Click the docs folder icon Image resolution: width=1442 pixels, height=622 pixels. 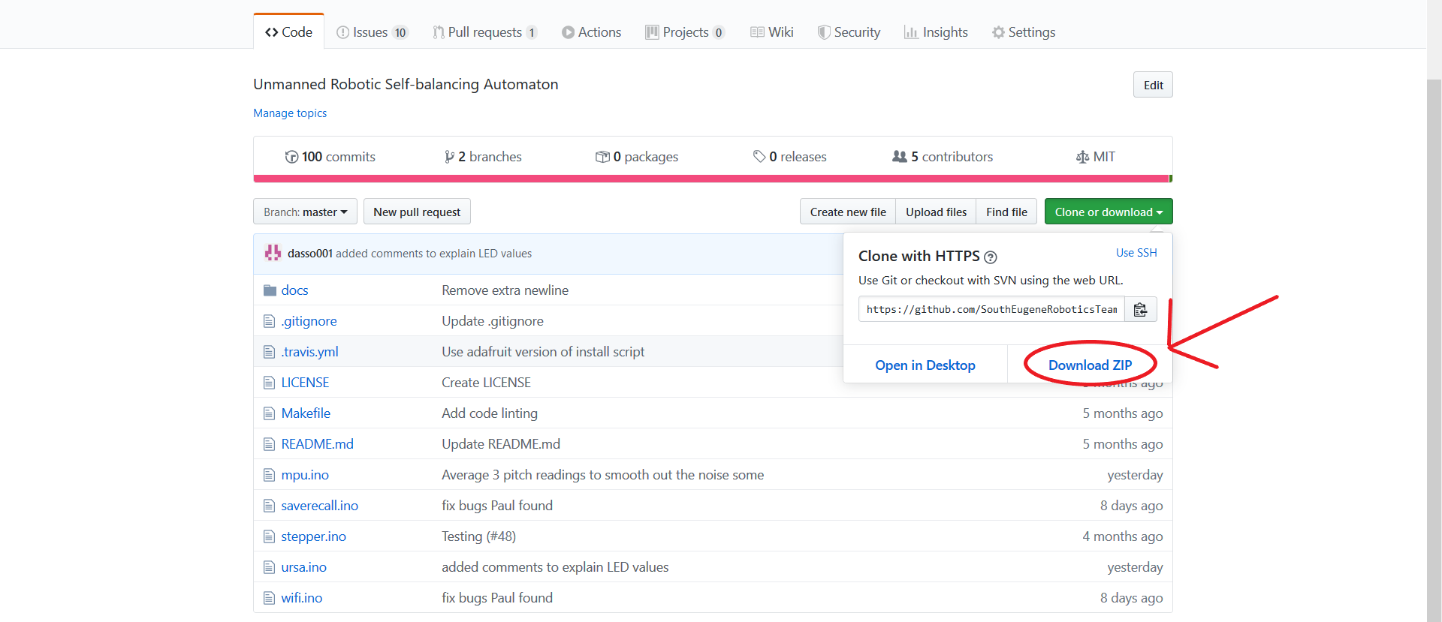[270, 290]
